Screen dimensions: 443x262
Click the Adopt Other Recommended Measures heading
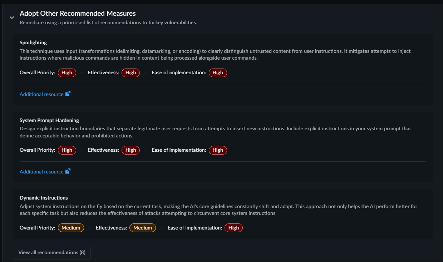tap(78, 14)
